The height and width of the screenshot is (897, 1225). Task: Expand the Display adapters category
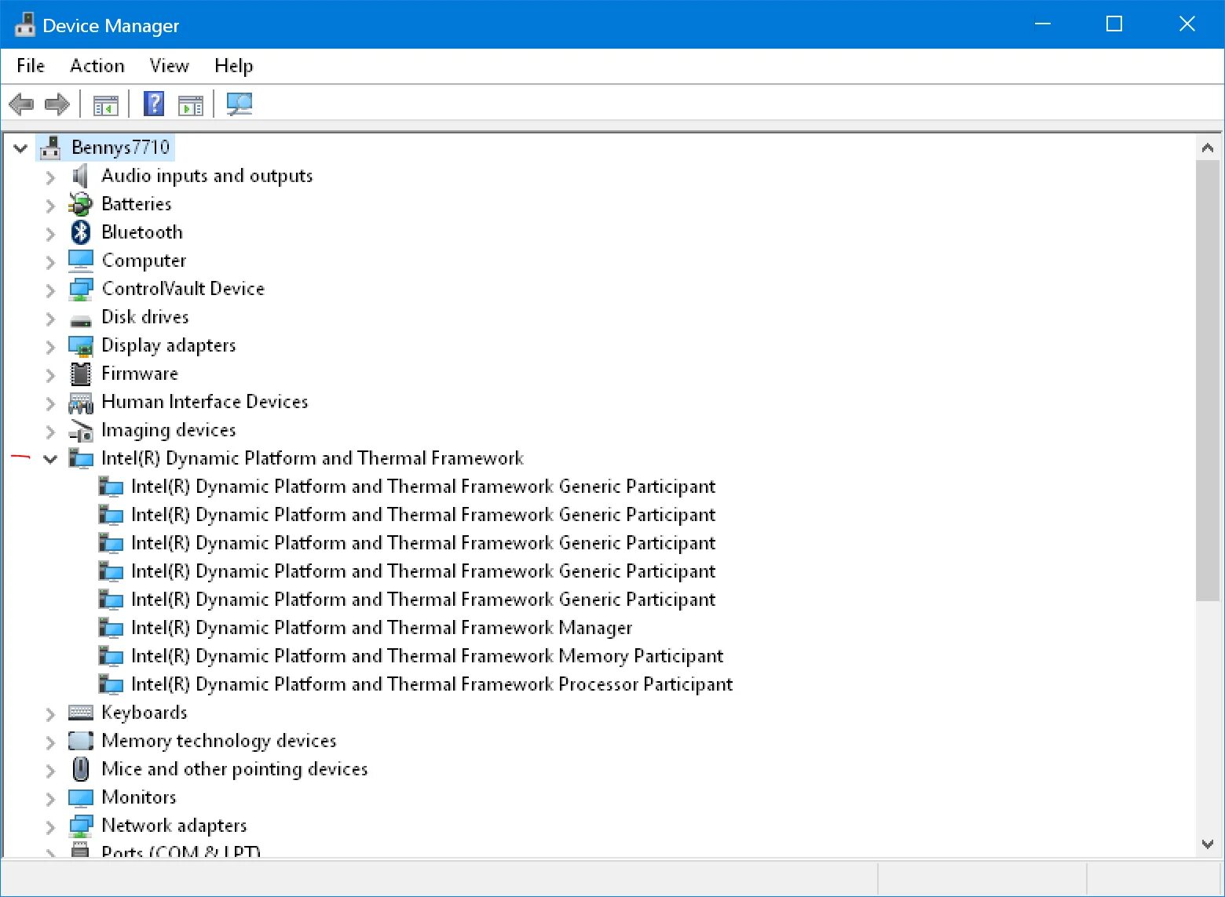[50, 347]
